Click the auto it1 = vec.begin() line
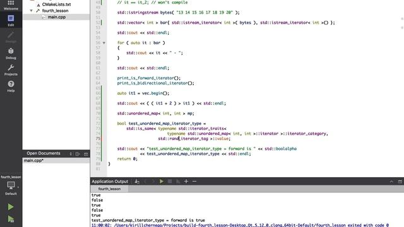 143,93
